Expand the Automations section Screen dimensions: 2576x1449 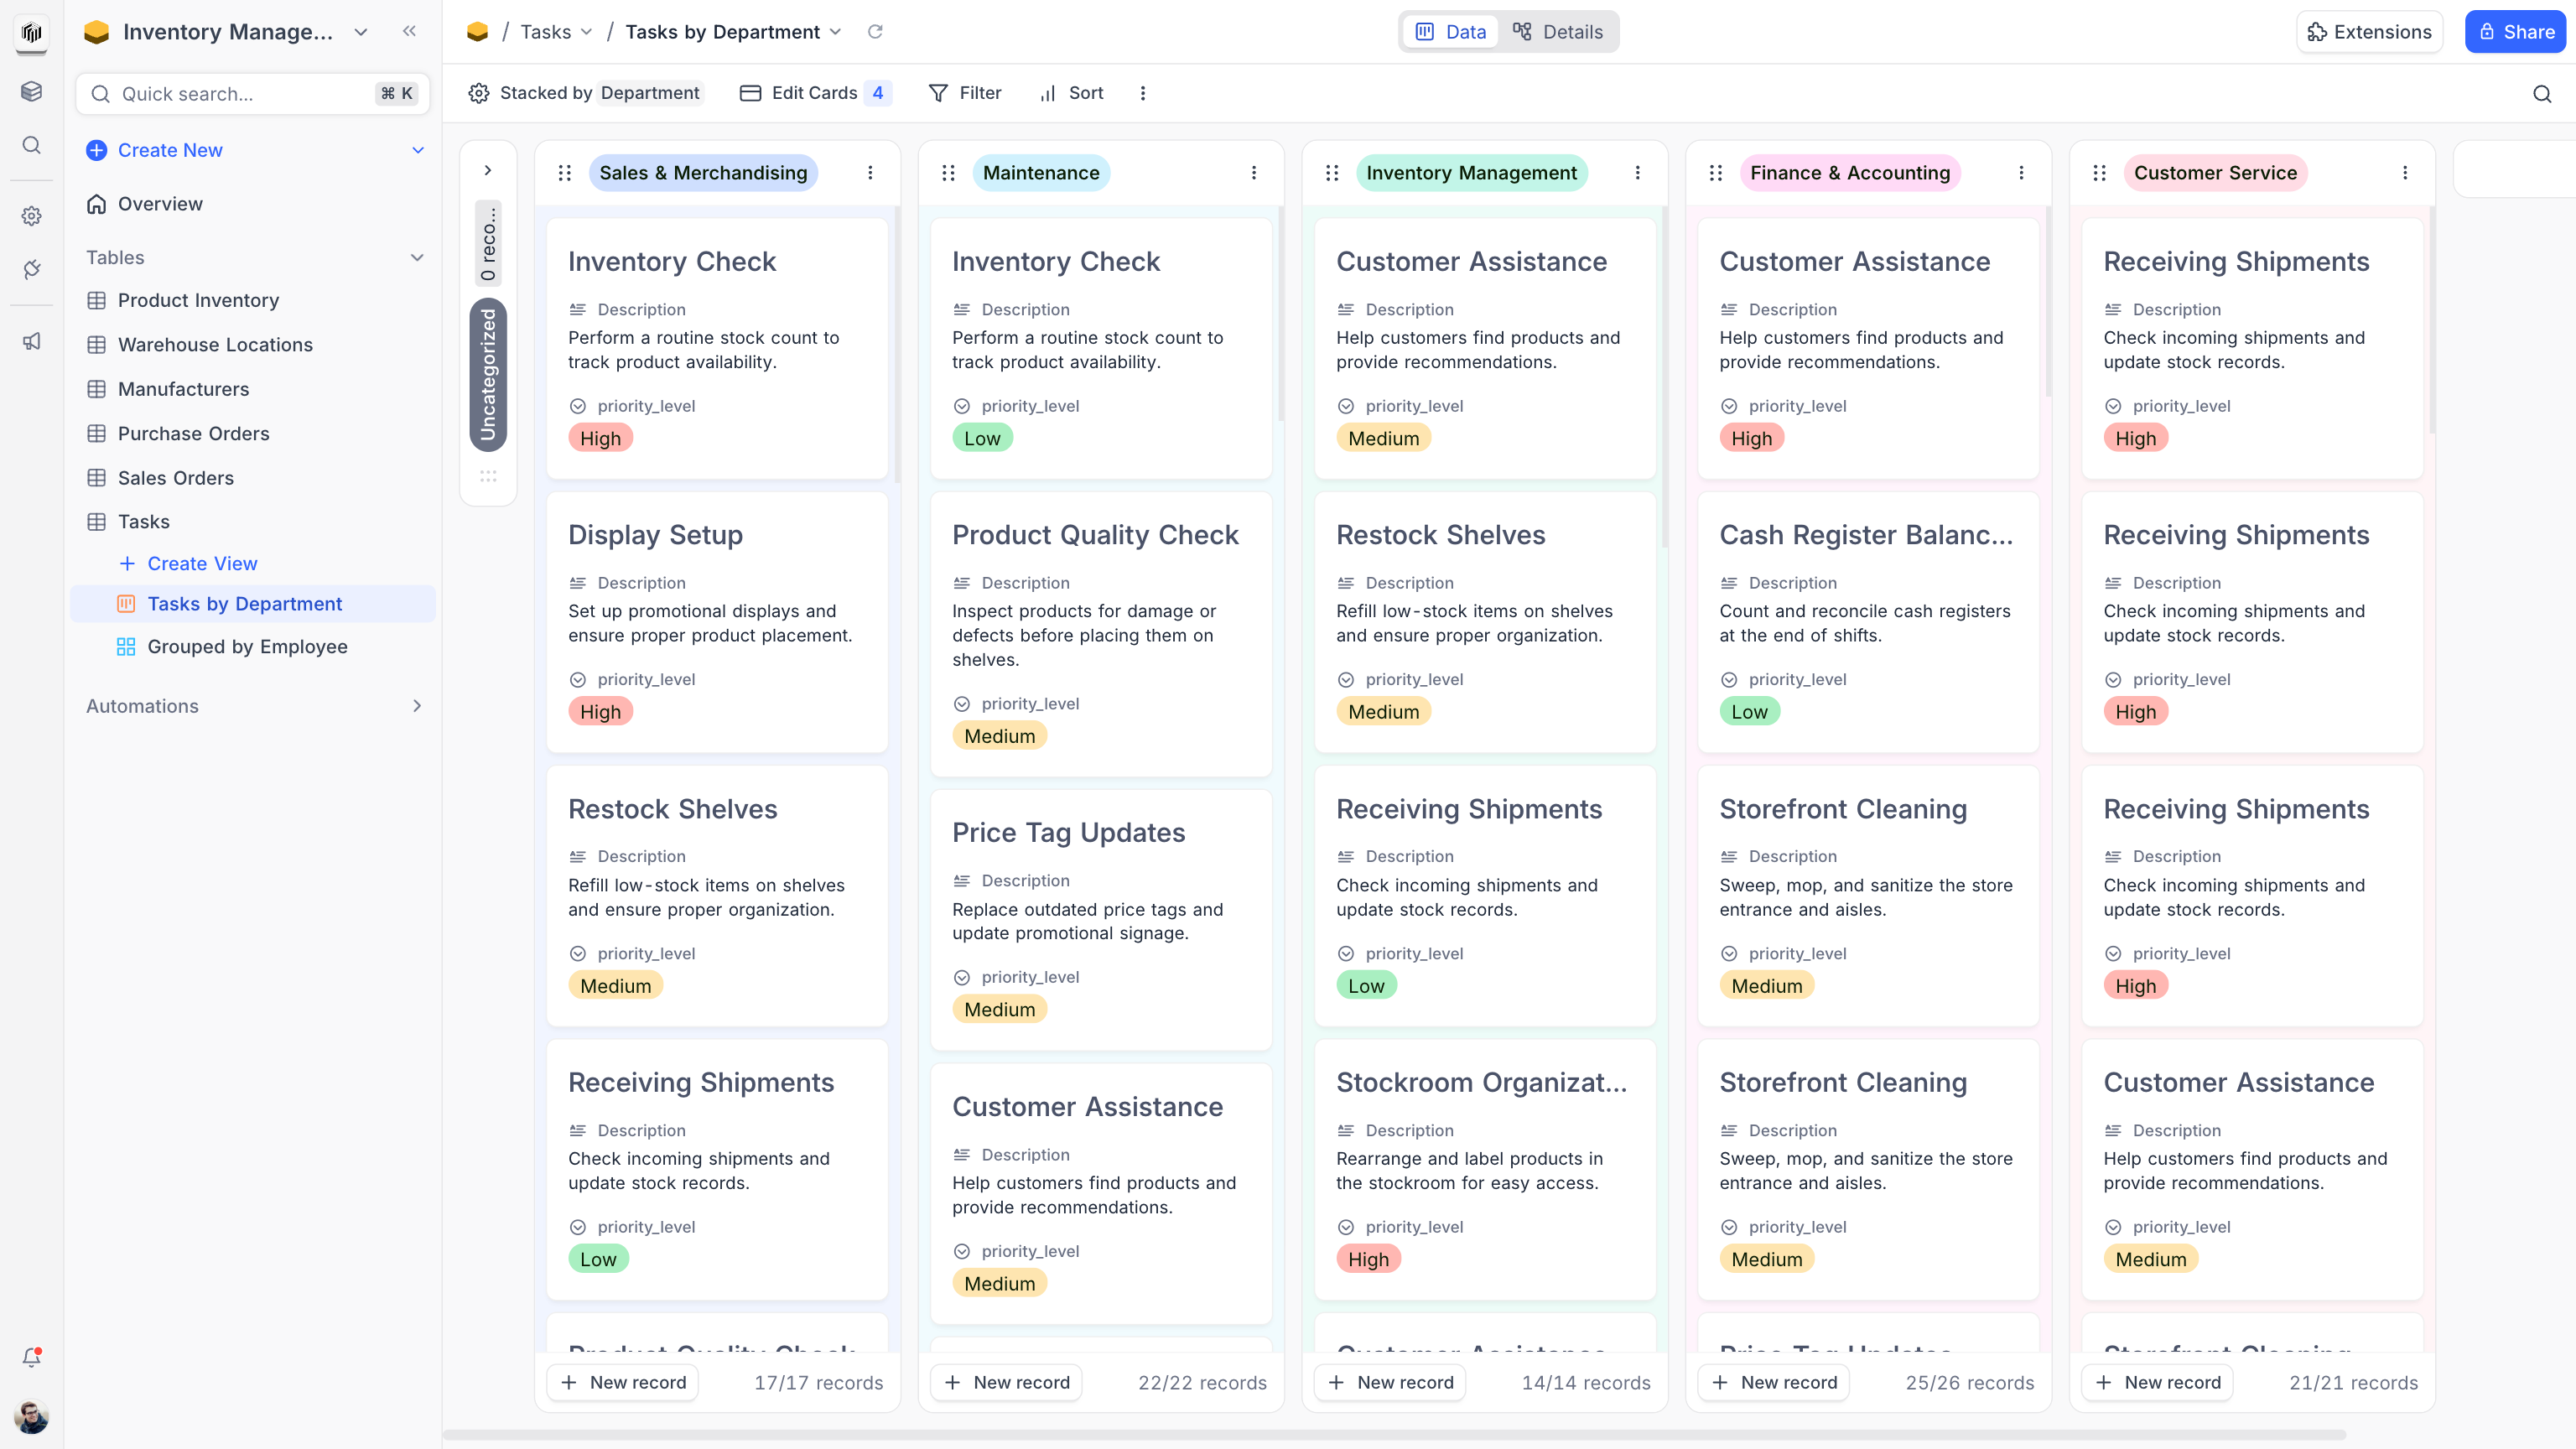click(x=417, y=706)
